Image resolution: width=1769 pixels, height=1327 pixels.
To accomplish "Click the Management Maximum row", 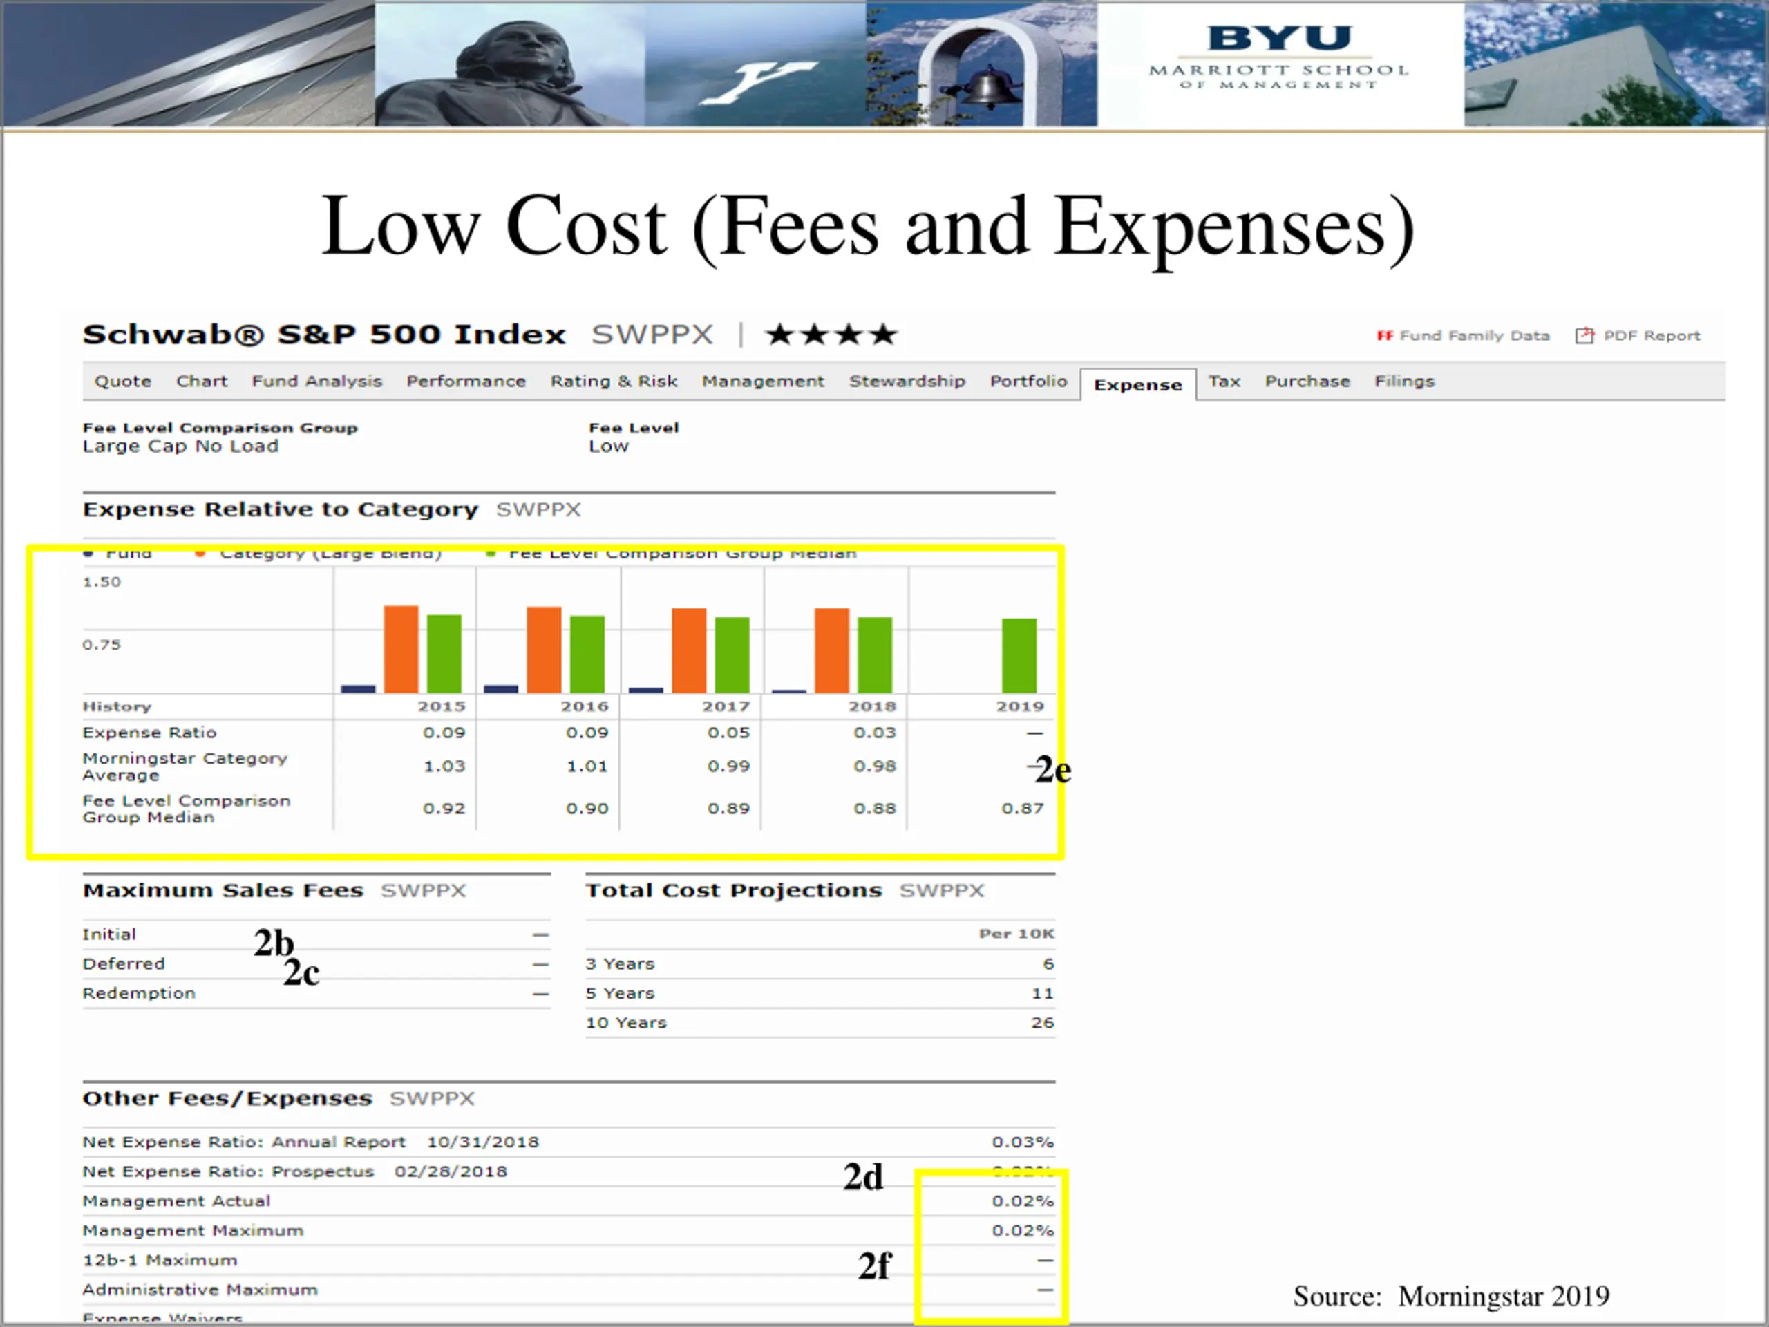I will pos(569,1231).
